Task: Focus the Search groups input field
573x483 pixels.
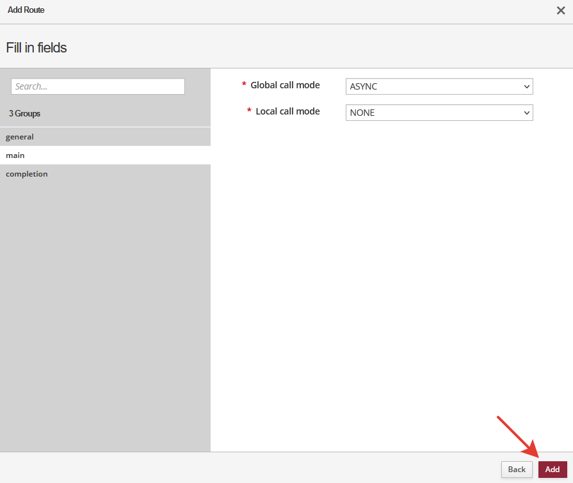Action: tap(98, 86)
